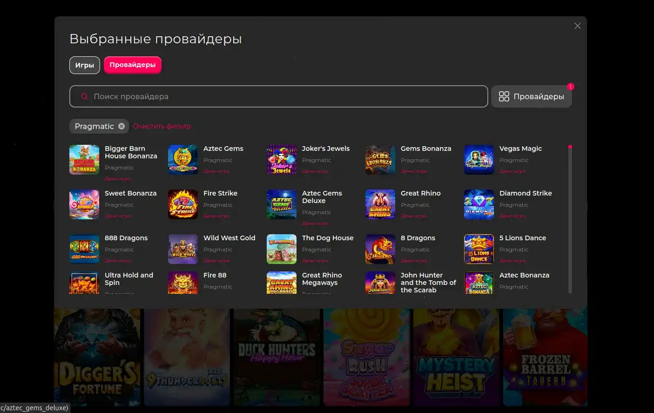This screenshot has height=413, width=654.
Task: Select the Провайдеры tab
Action: click(133, 65)
